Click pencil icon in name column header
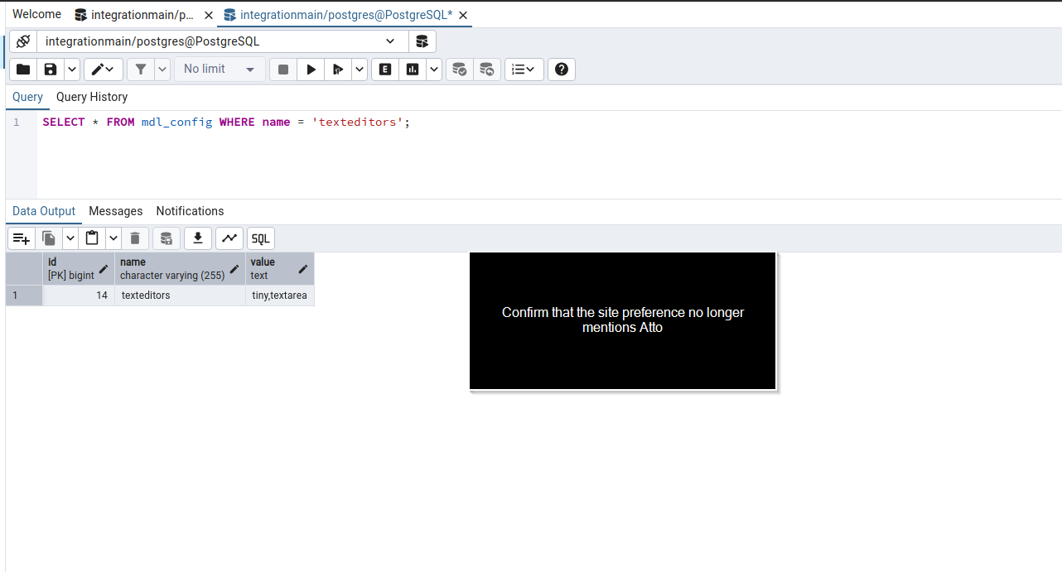The width and height of the screenshot is (1062, 572). (234, 269)
